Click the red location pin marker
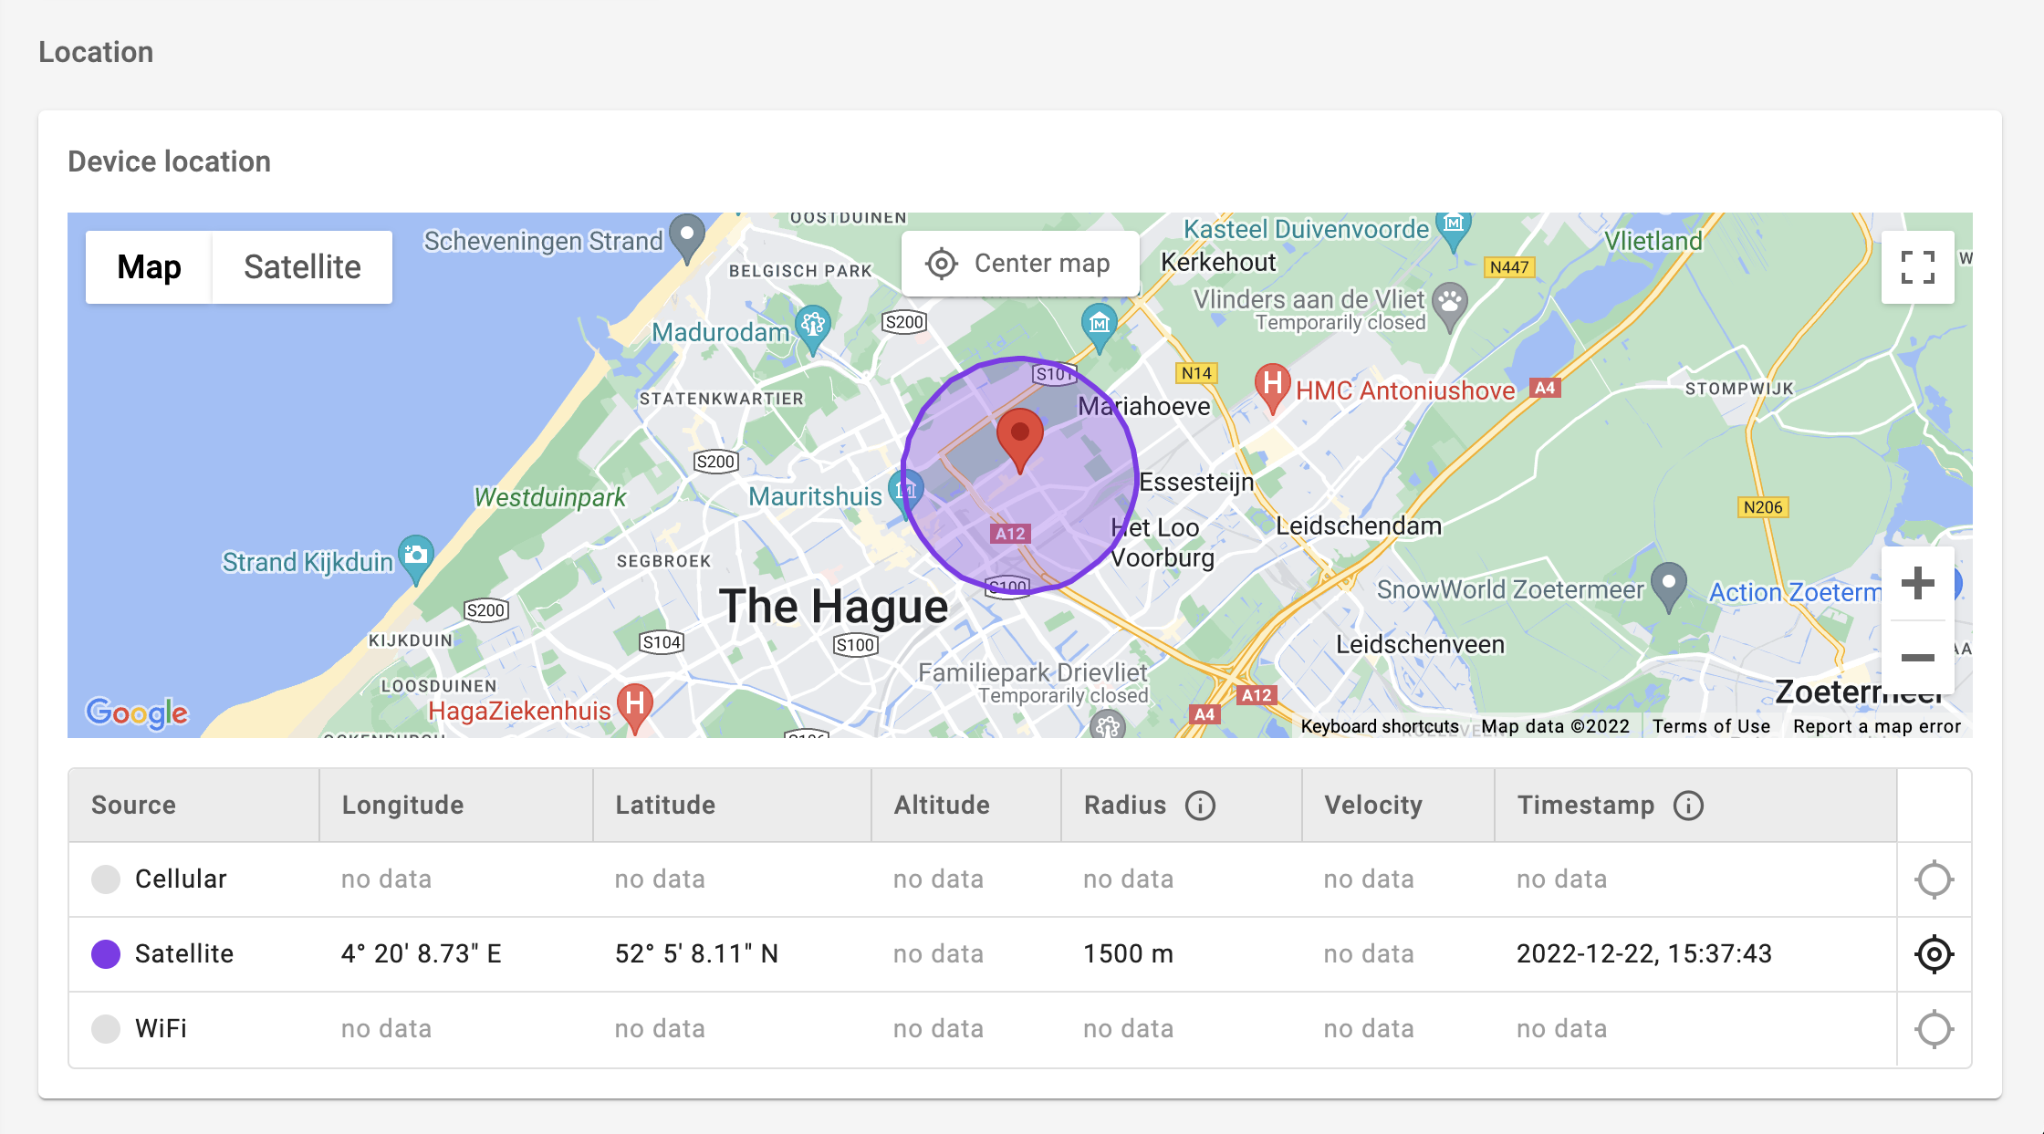Screen dimensions: 2044x1134 coord(1020,441)
